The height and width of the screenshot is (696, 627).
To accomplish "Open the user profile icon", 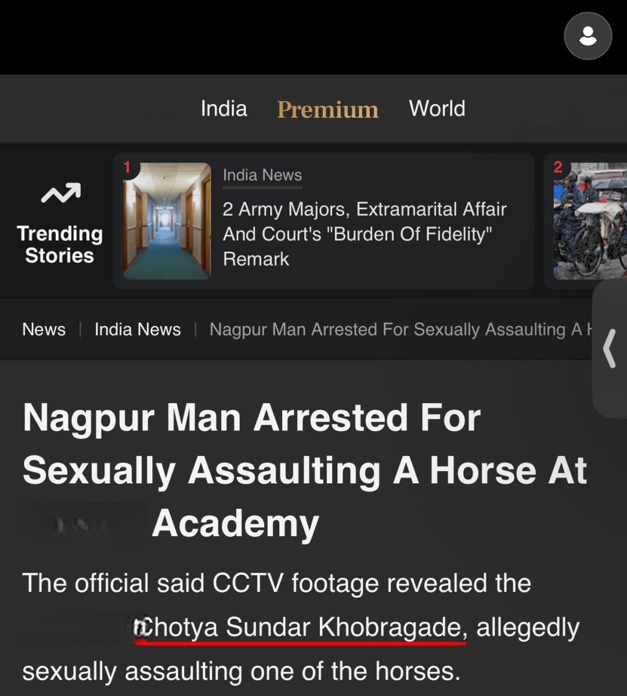I will point(588,36).
